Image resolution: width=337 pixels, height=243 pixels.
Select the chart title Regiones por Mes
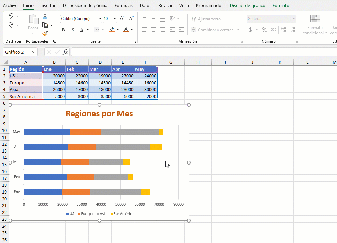tap(99, 114)
